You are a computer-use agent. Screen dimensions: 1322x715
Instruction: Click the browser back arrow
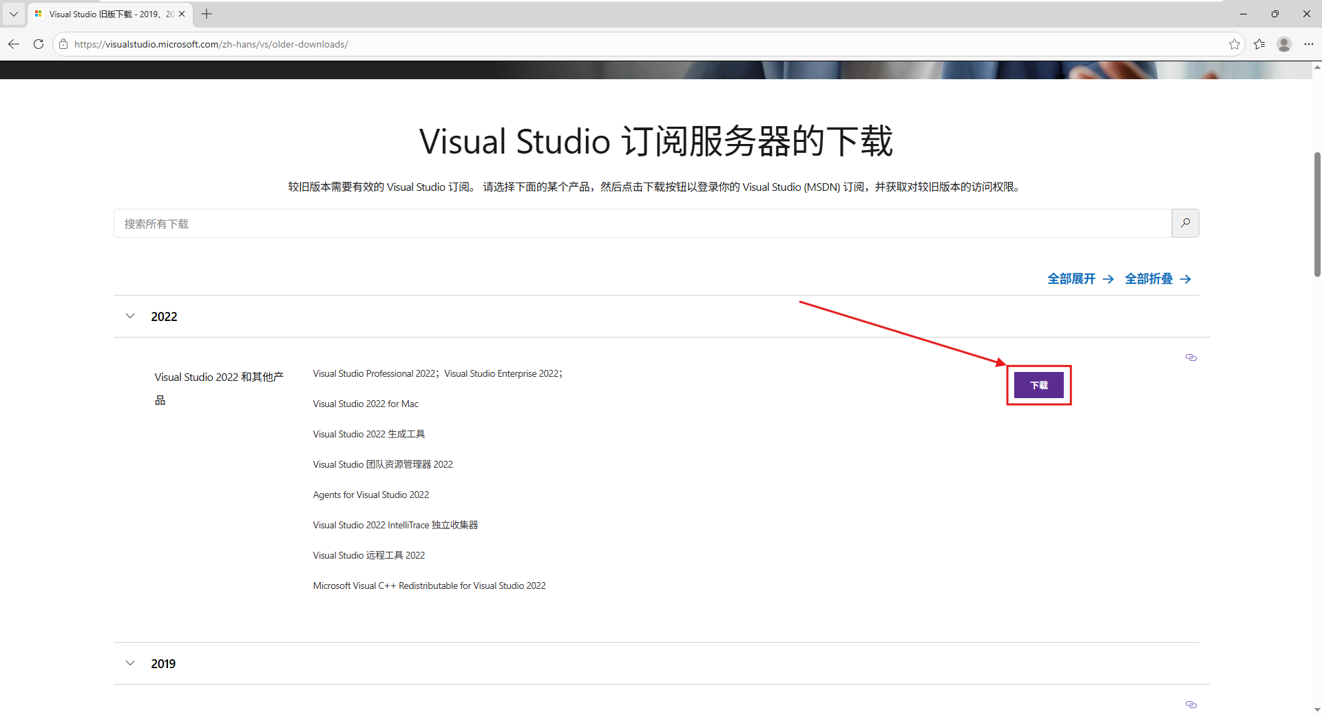[x=14, y=44]
